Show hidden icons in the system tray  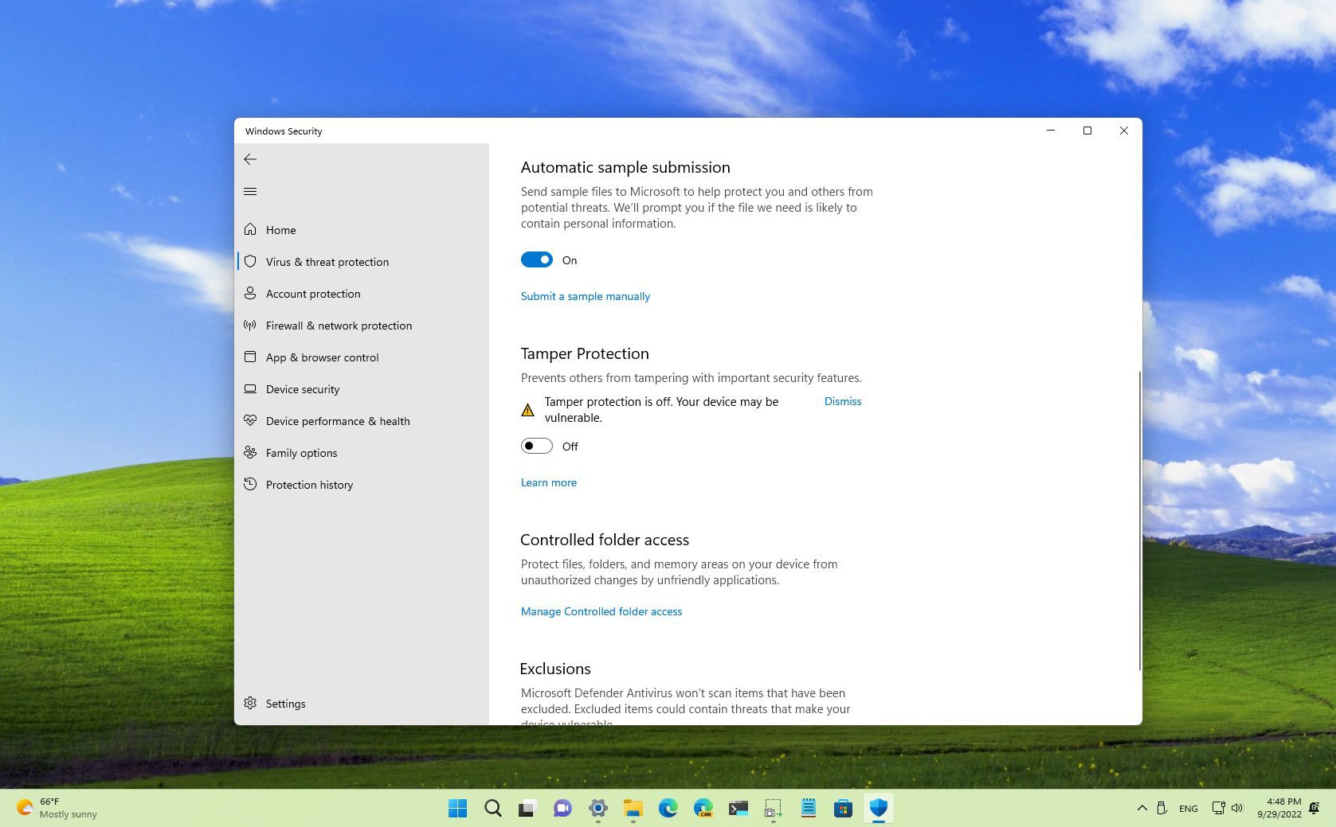click(1142, 808)
